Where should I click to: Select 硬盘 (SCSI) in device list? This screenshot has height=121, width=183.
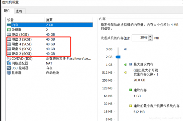tap(20, 35)
